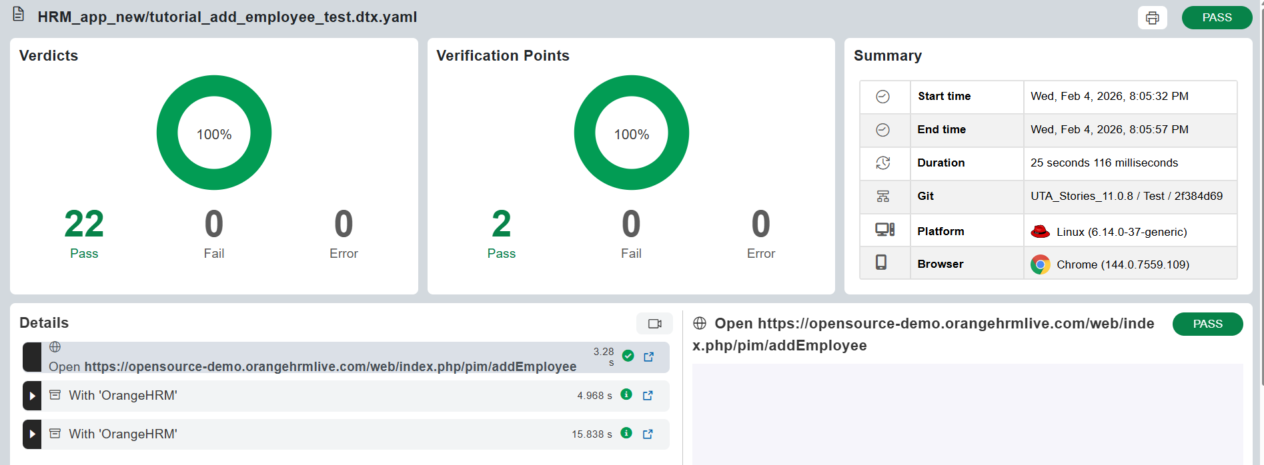Image resolution: width=1264 pixels, height=465 pixels.
Task: Click the PASS badge in step detail pane
Action: pos(1207,324)
